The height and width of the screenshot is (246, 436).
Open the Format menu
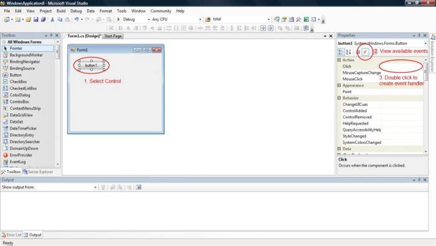click(106, 11)
